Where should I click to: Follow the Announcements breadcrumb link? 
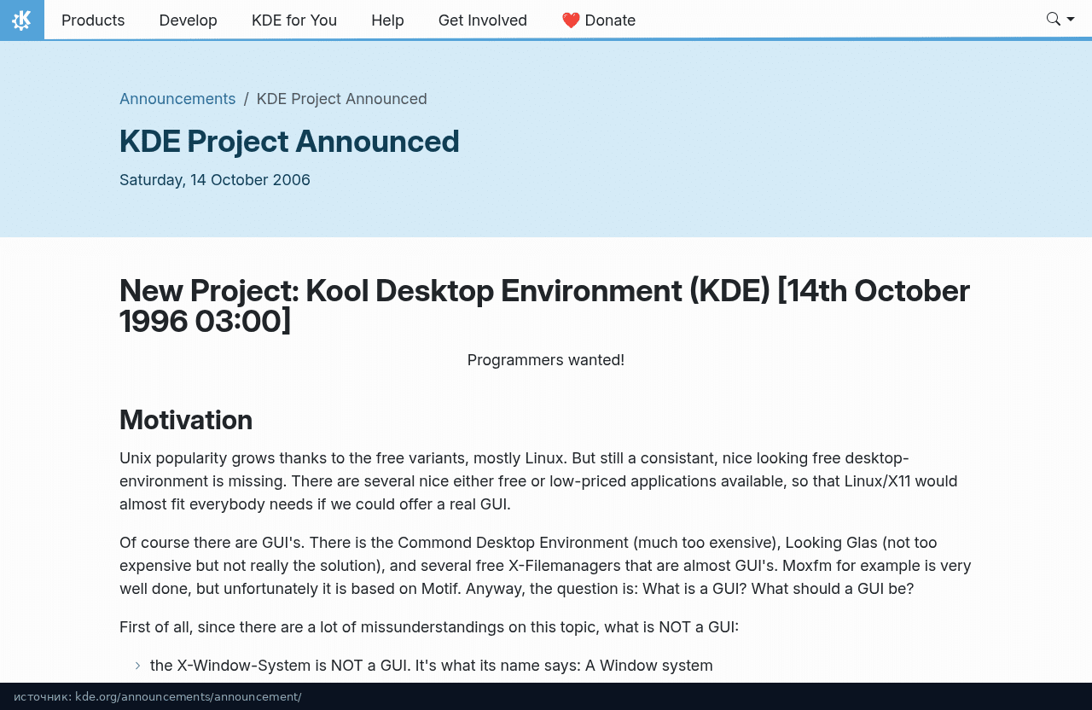(x=177, y=99)
